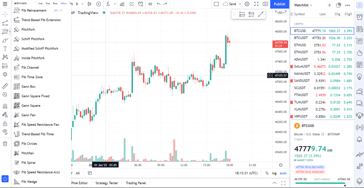Choose Fib Spiral tool

[41, 162]
